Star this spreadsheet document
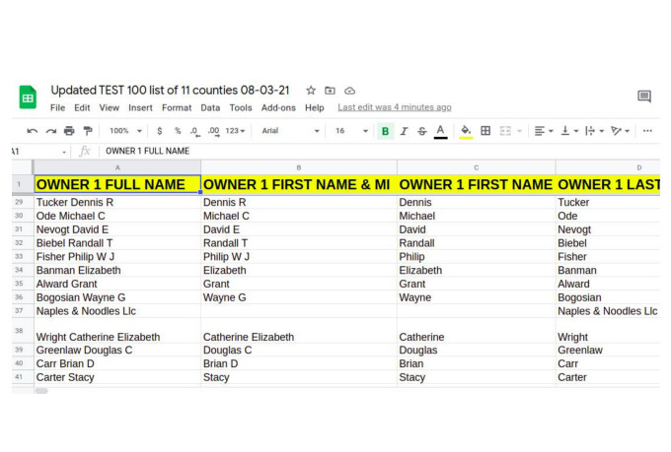Image resolution: width=671 pixels, height=452 pixels. click(311, 91)
